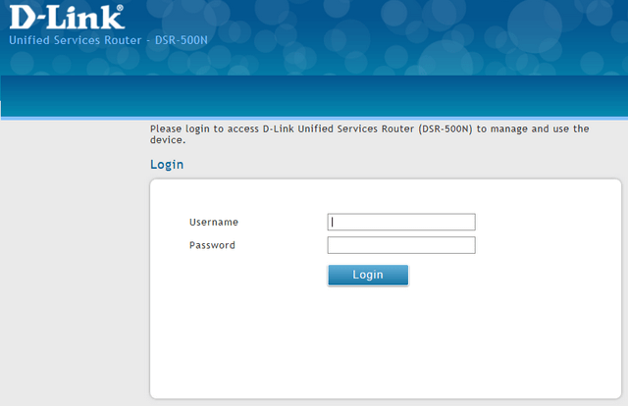Image resolution: width=628 pixels, height=406 pixels.
Task: Click the 'Username' label text
Action: pyautogui.click(x=214, y=223)
